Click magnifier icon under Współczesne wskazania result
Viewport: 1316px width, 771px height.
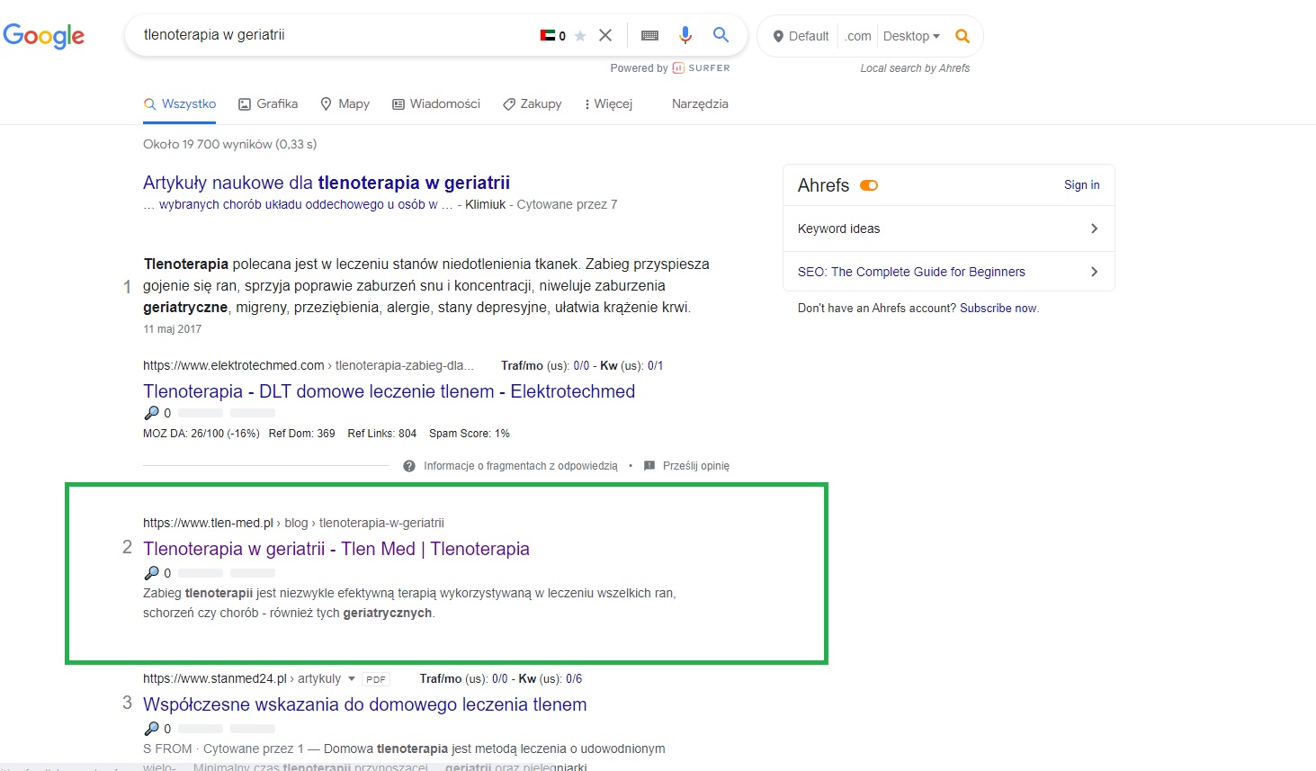click(151, 729)
